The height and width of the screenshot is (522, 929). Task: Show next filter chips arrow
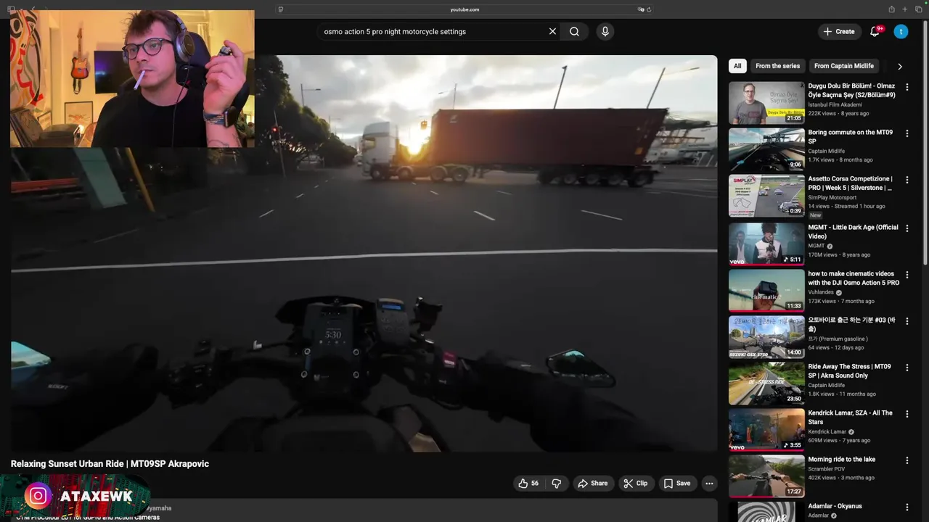(900, 66)
